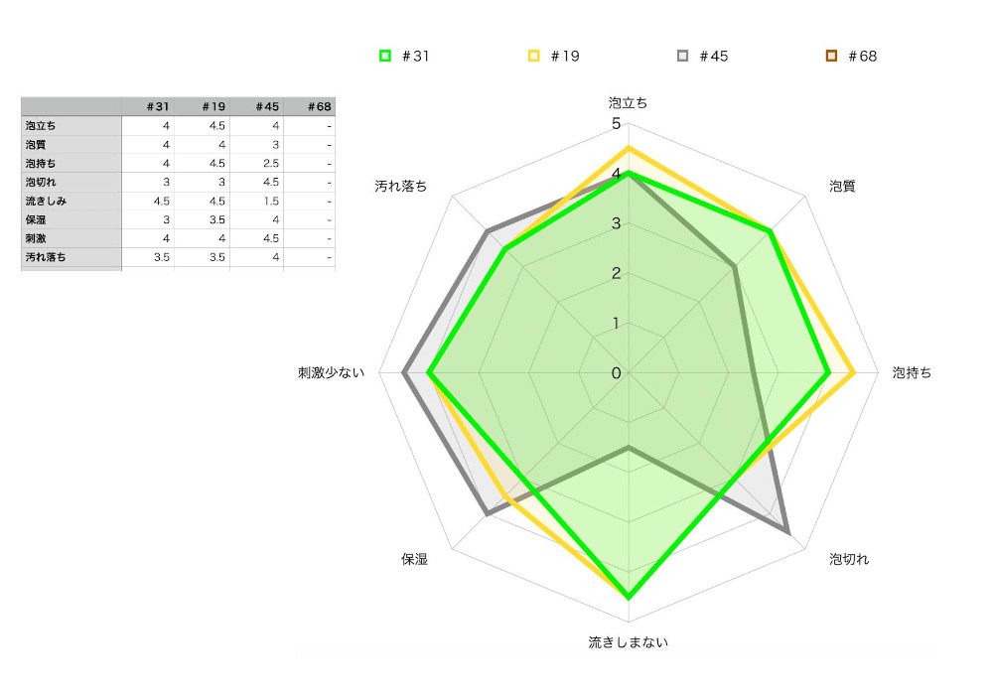Screen dimensions: 993x695
Task: Click the 保湿 axis label on chart
Action: click(414, 560)
